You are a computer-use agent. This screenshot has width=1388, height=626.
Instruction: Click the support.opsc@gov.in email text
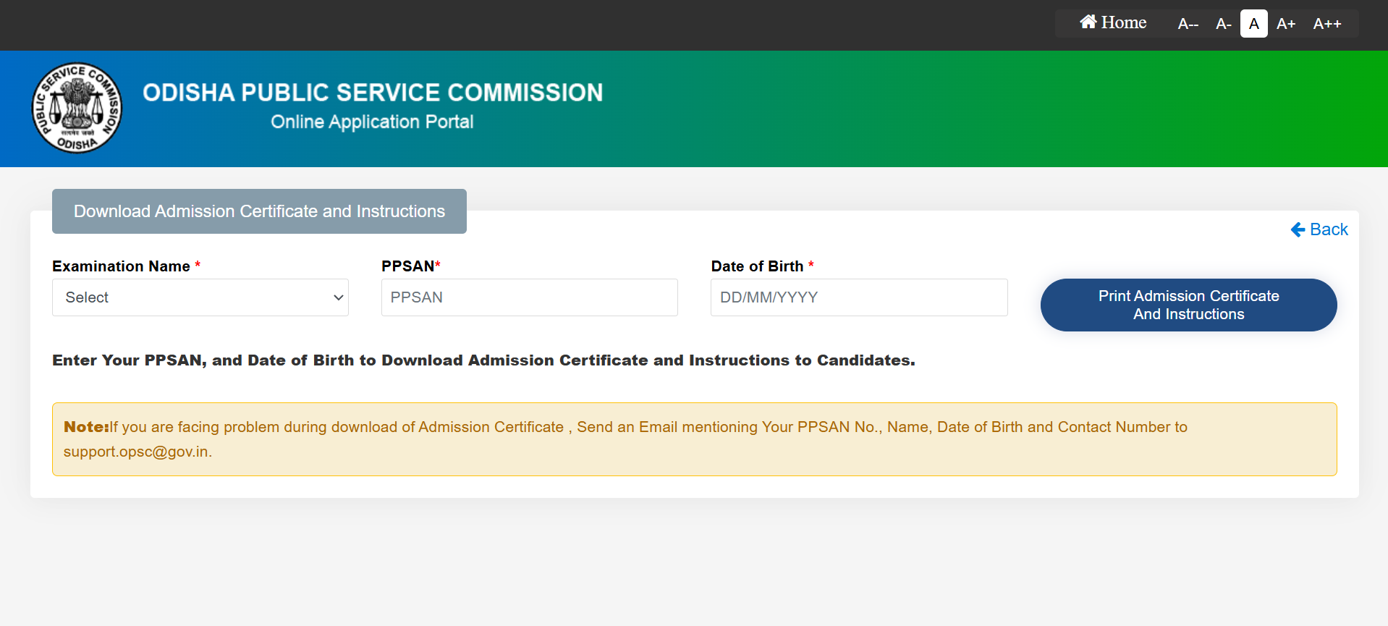[x=137, y=452]
